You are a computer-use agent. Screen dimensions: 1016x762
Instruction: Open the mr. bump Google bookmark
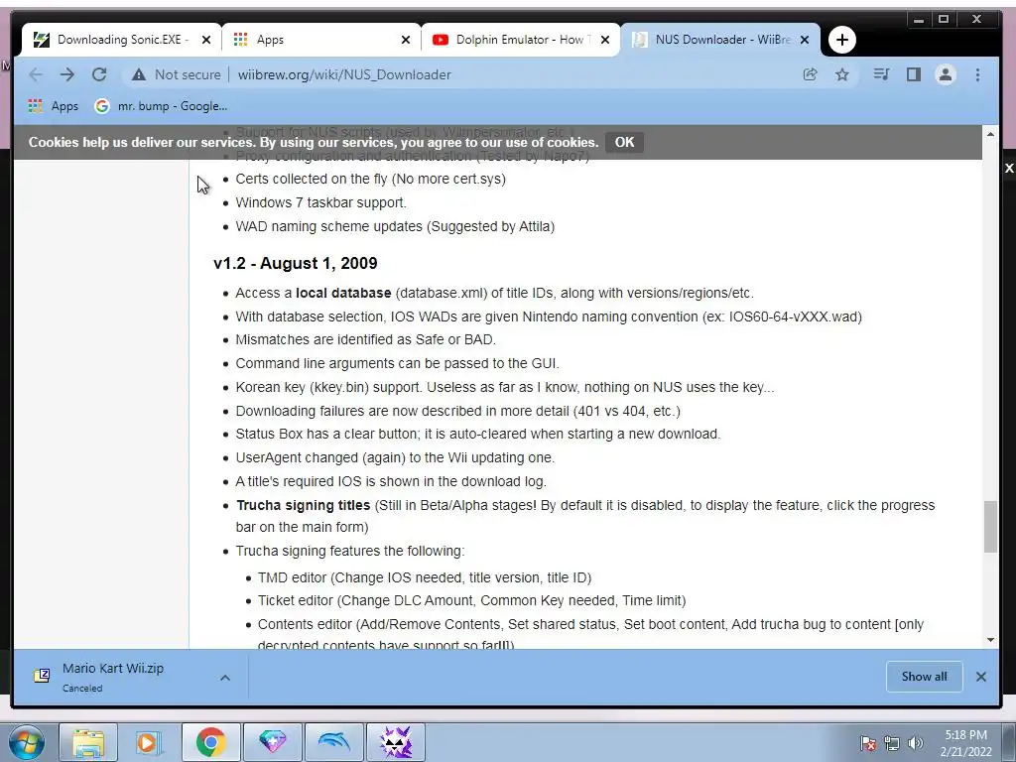pos(161,105)
